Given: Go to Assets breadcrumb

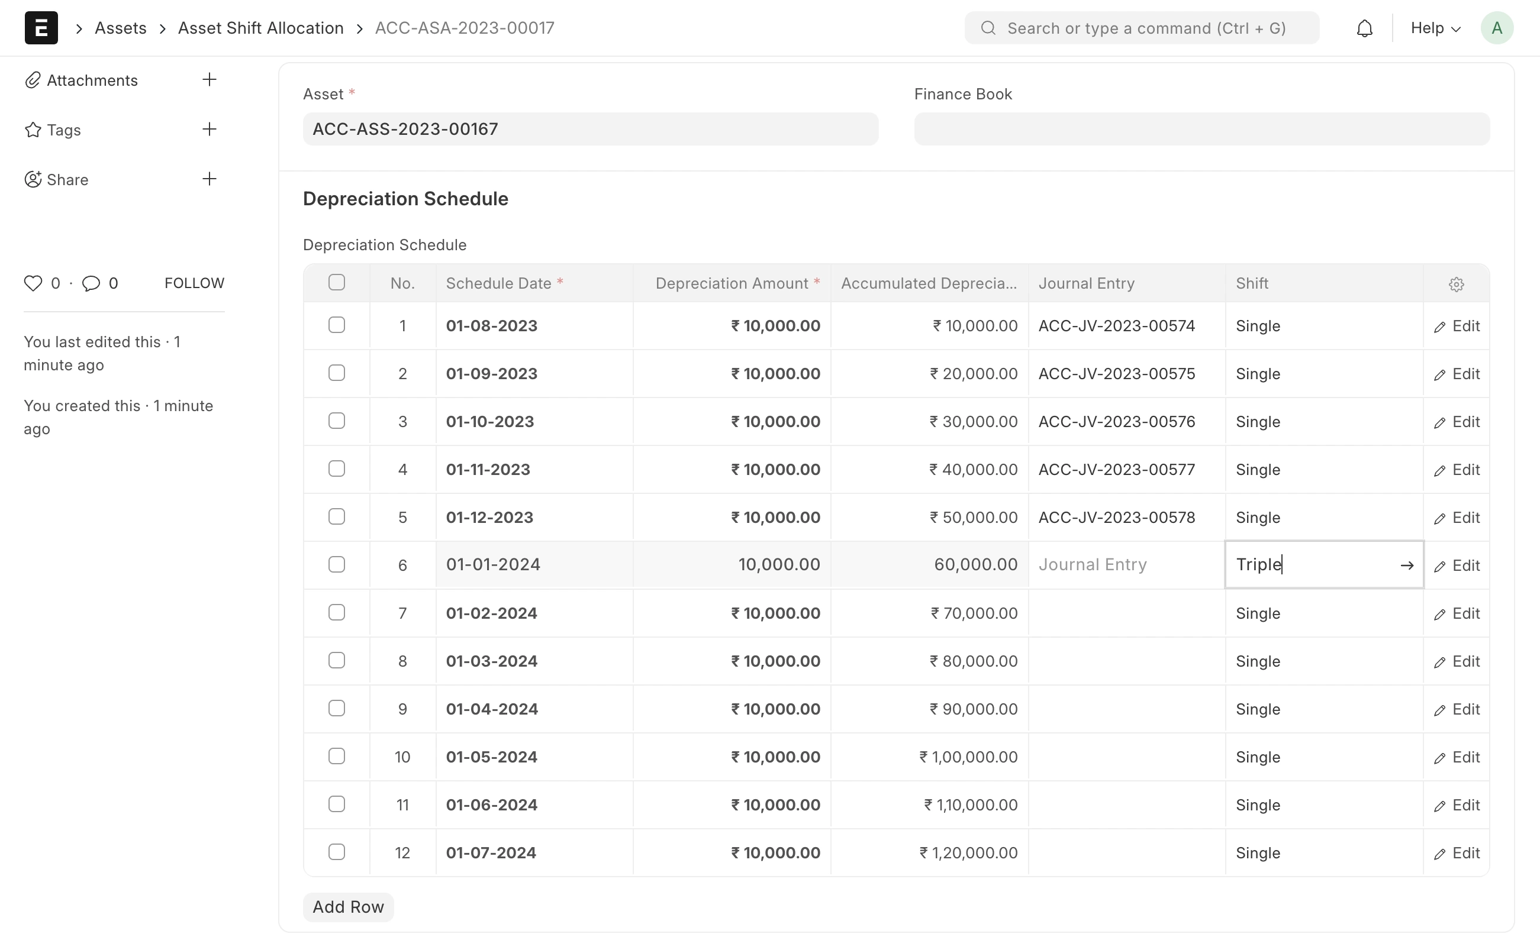Looking at the screenshot, I should pyautogui.click(x=120, y=28).
